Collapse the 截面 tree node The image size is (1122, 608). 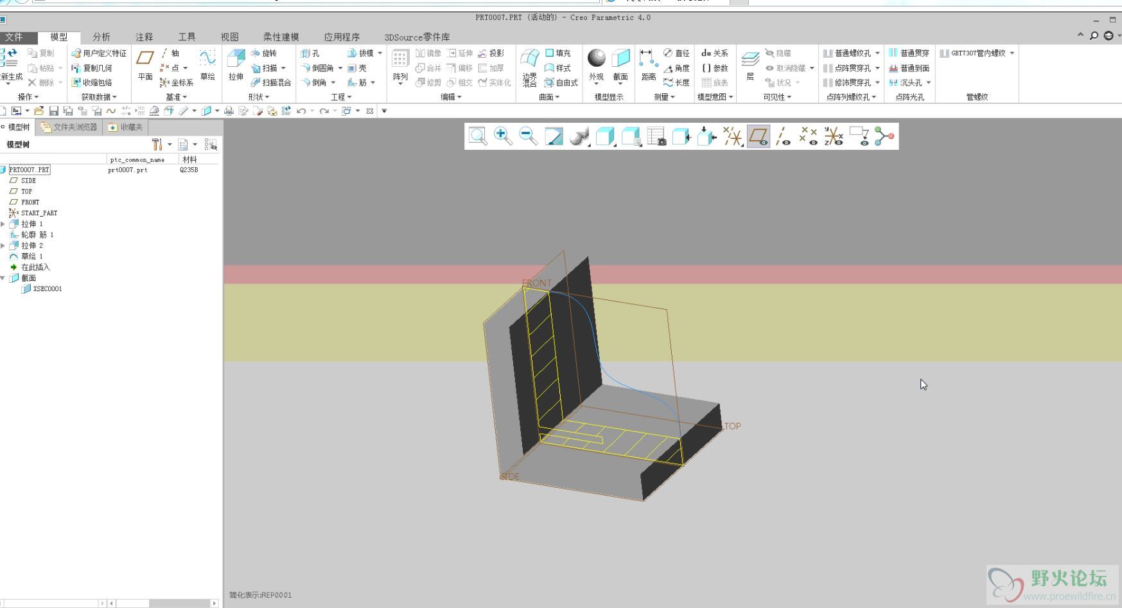tap(3, 278)
